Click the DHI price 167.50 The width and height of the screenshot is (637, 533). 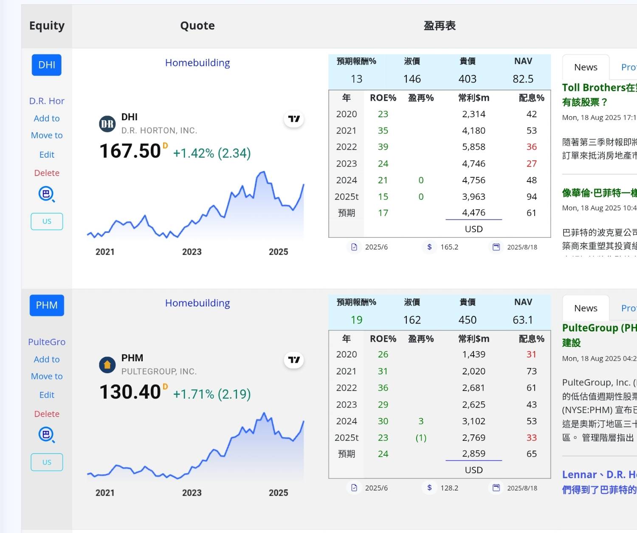(130, 151)
